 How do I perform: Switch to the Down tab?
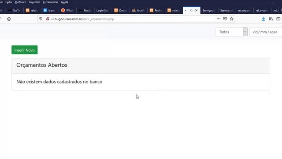point(120,11)
